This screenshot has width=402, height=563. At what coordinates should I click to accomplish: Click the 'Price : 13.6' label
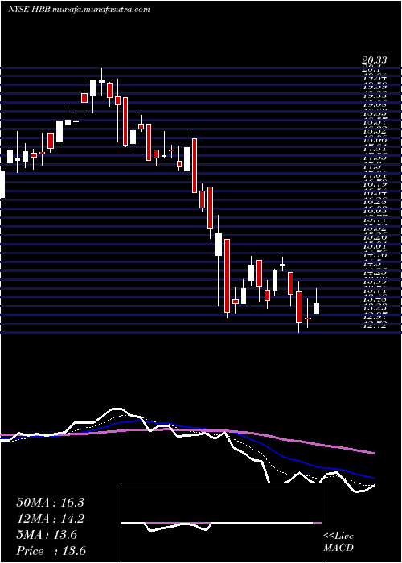tap(51, 551)
